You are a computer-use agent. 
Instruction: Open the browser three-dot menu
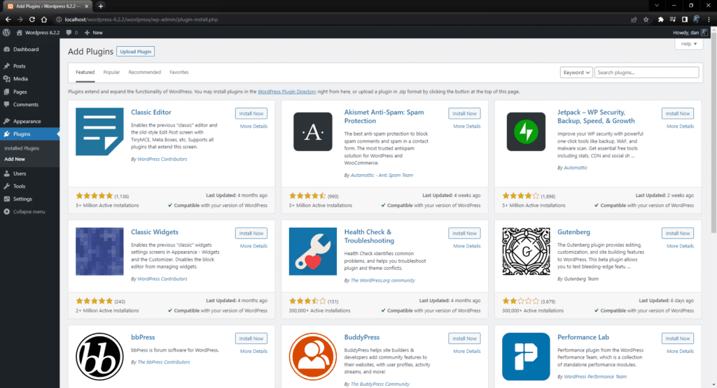[709, 20]
